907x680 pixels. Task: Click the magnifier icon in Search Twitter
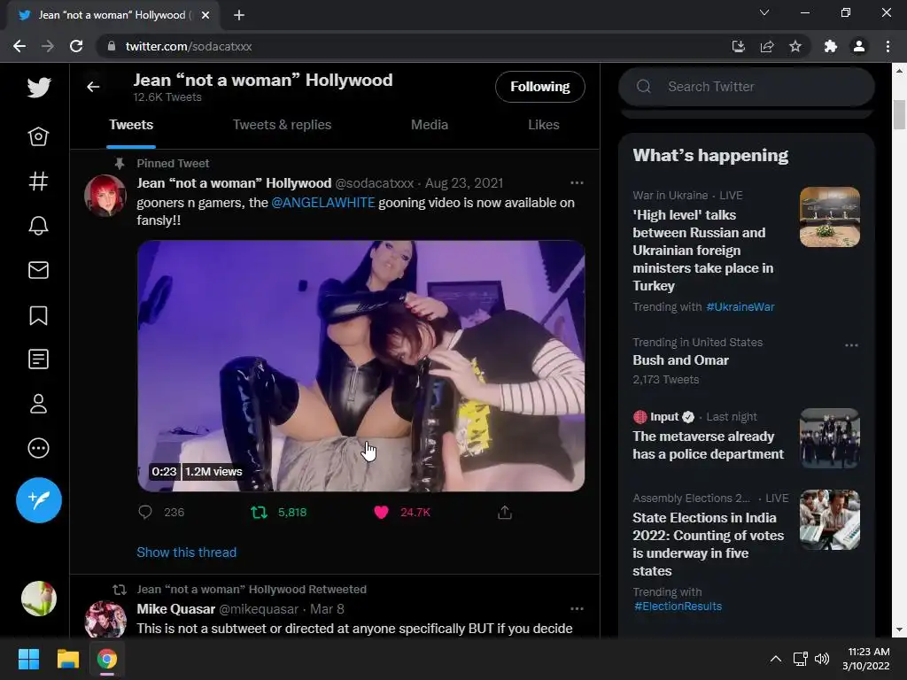click(x=644, y=87)
